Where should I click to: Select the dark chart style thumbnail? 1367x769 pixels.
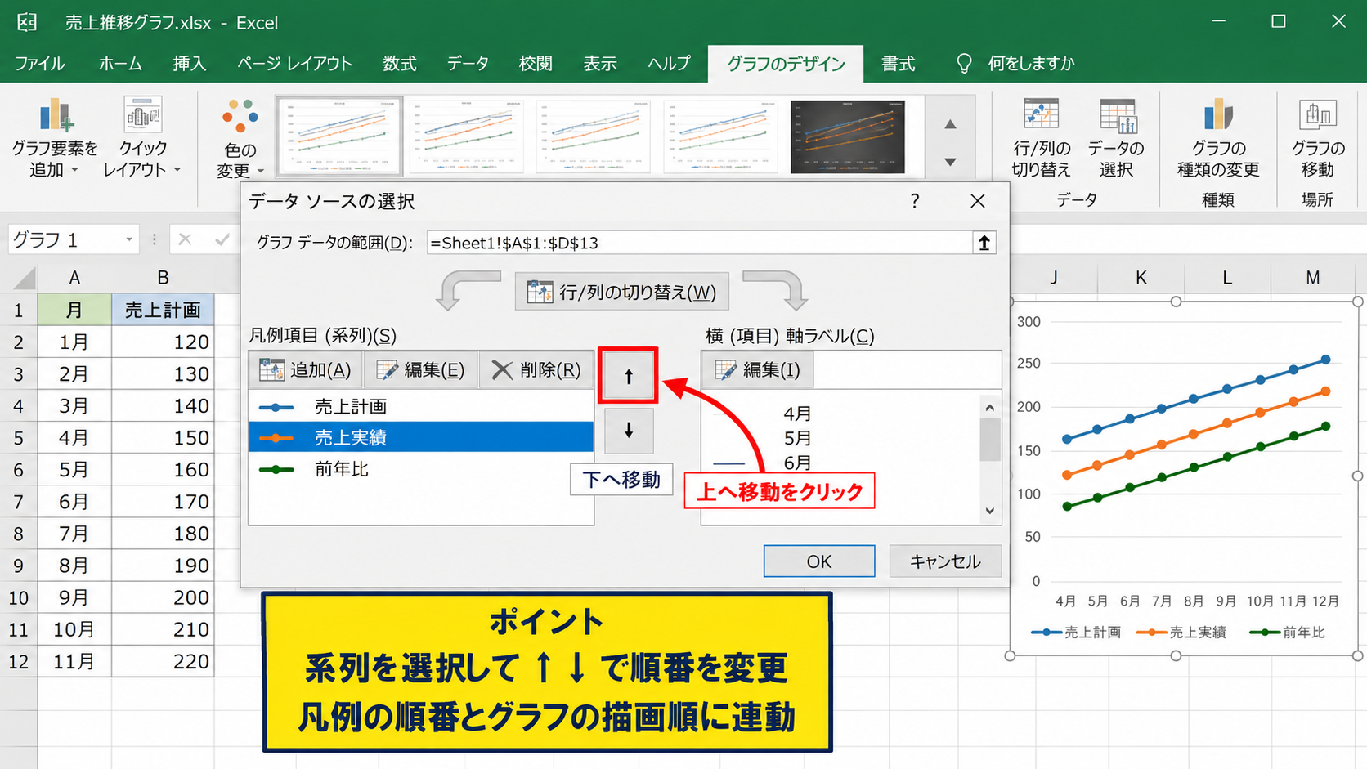pos(848,136)
